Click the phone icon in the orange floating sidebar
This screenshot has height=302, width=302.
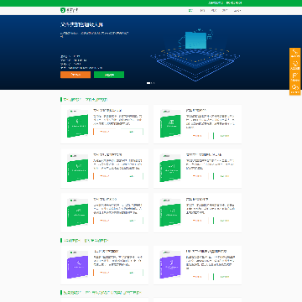coord(295,53)
